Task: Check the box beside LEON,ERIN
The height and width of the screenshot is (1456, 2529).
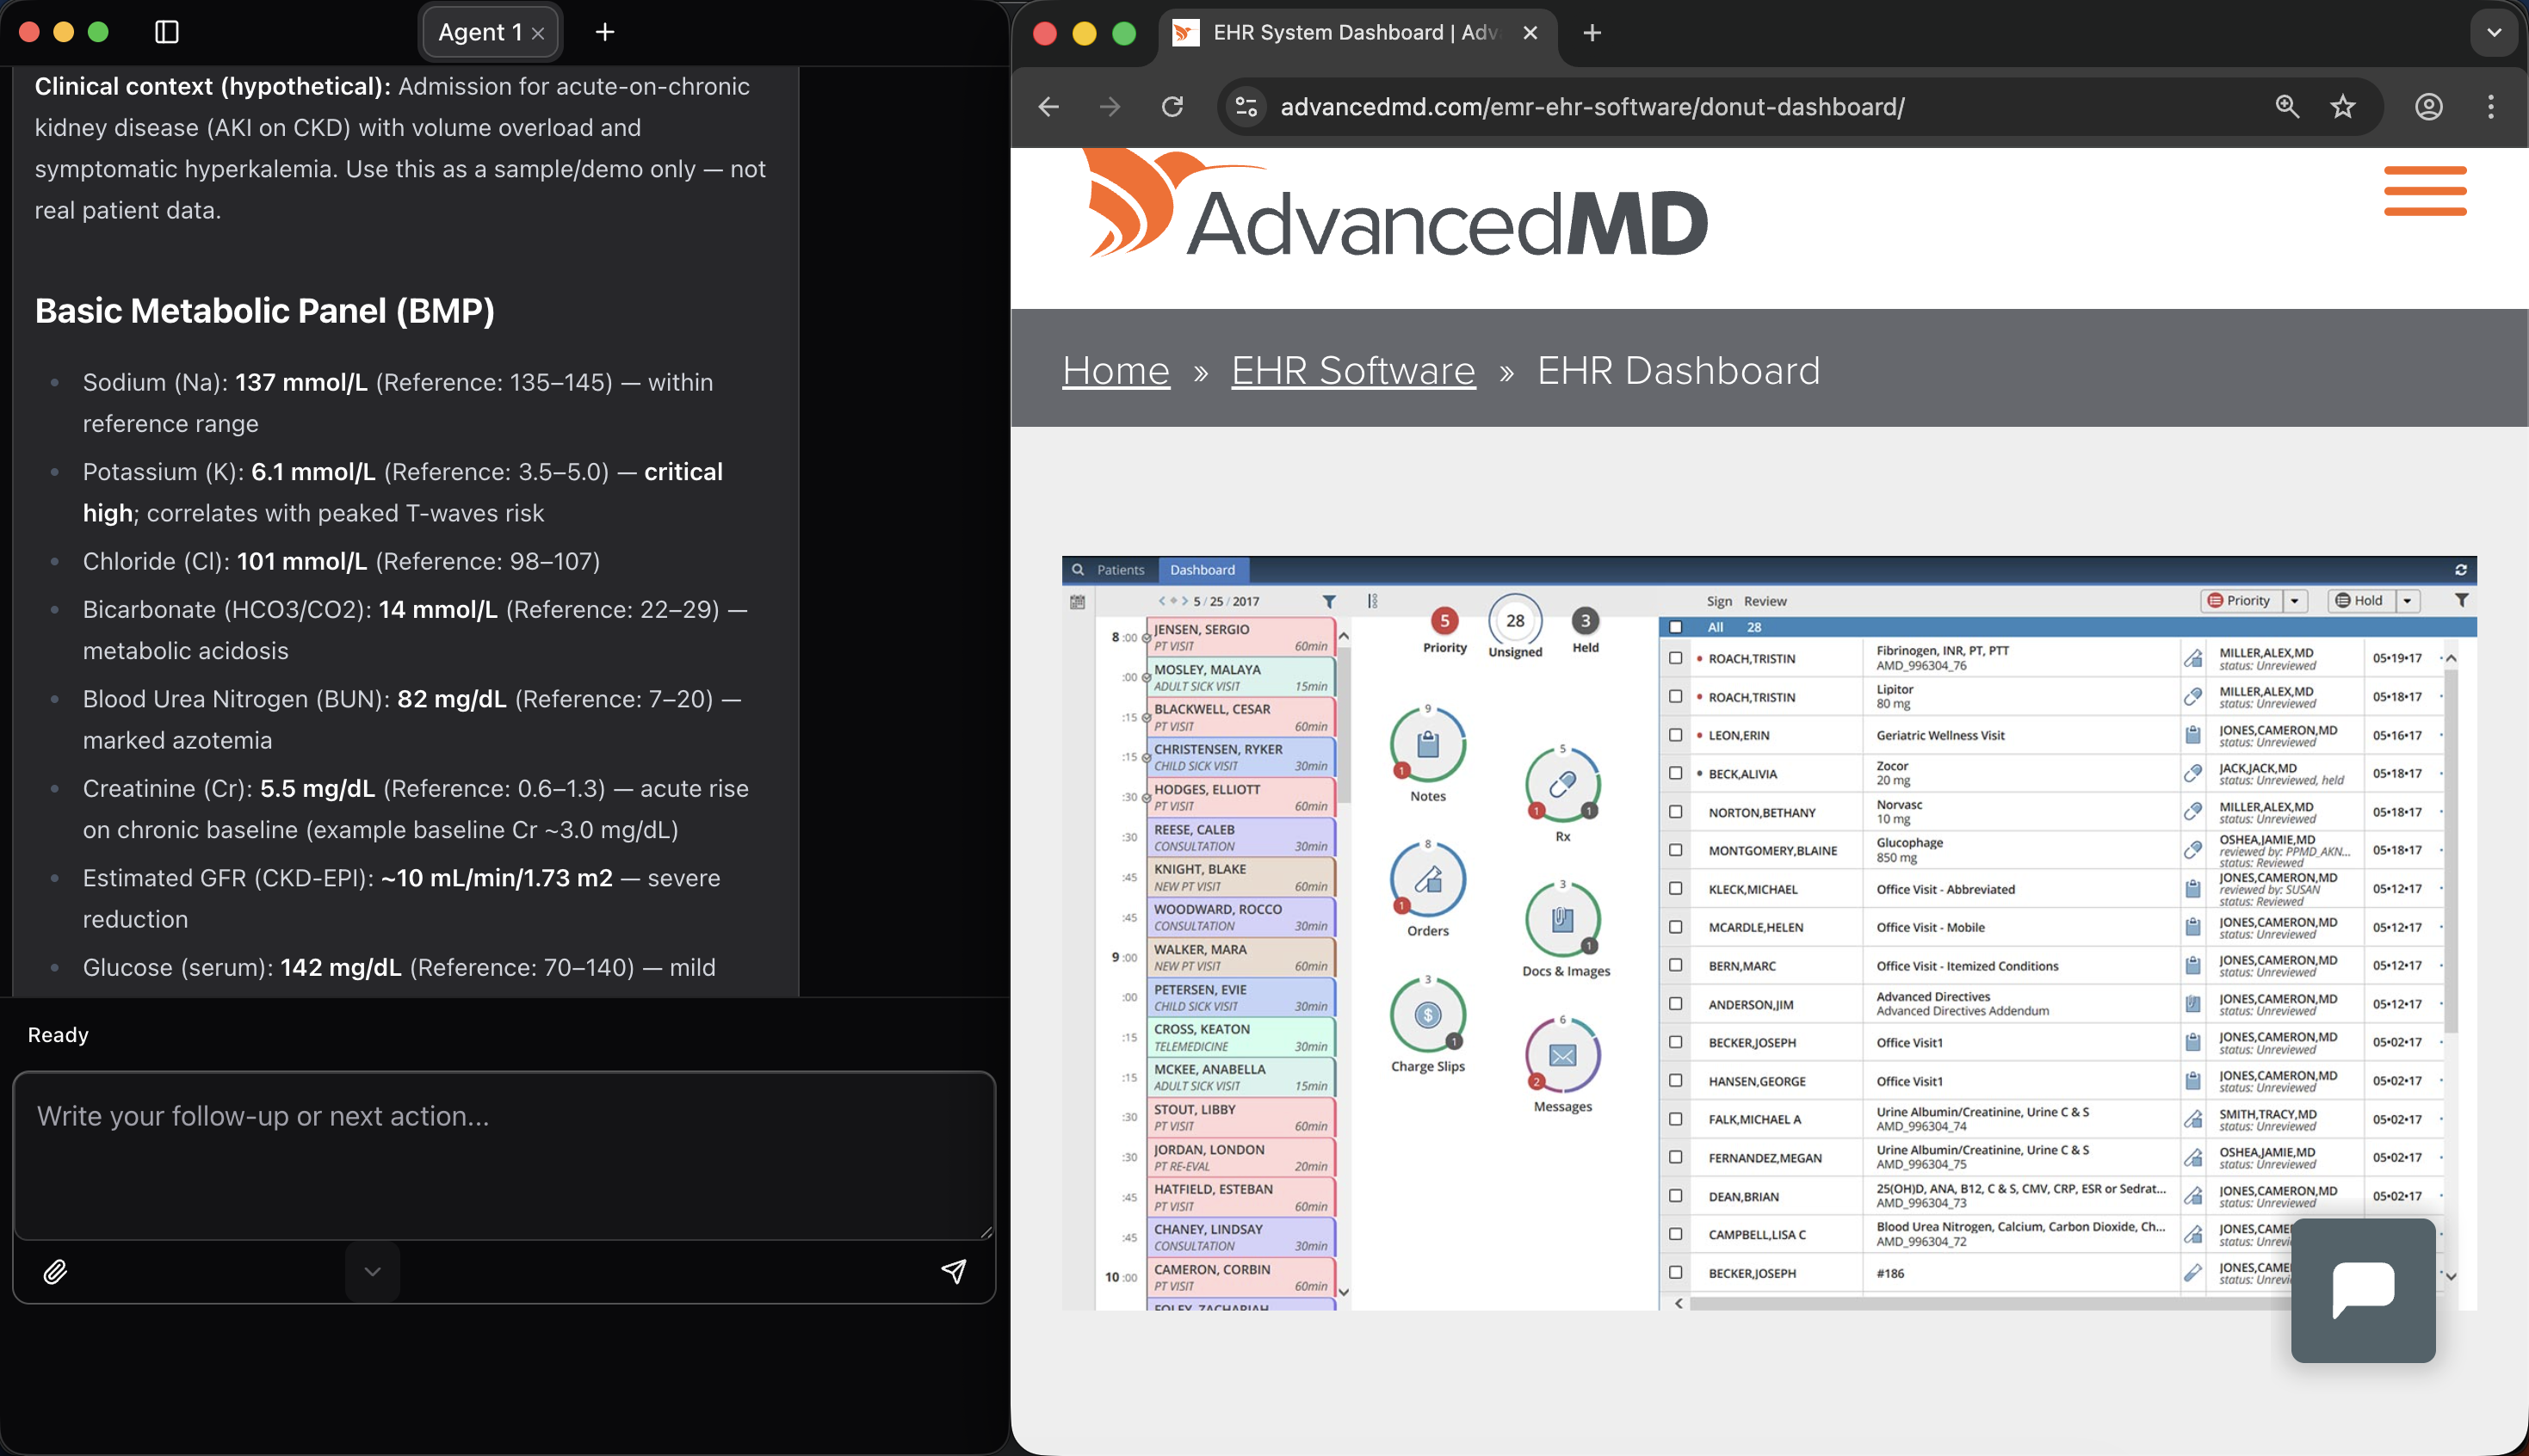Action: tap(1676, 735)
